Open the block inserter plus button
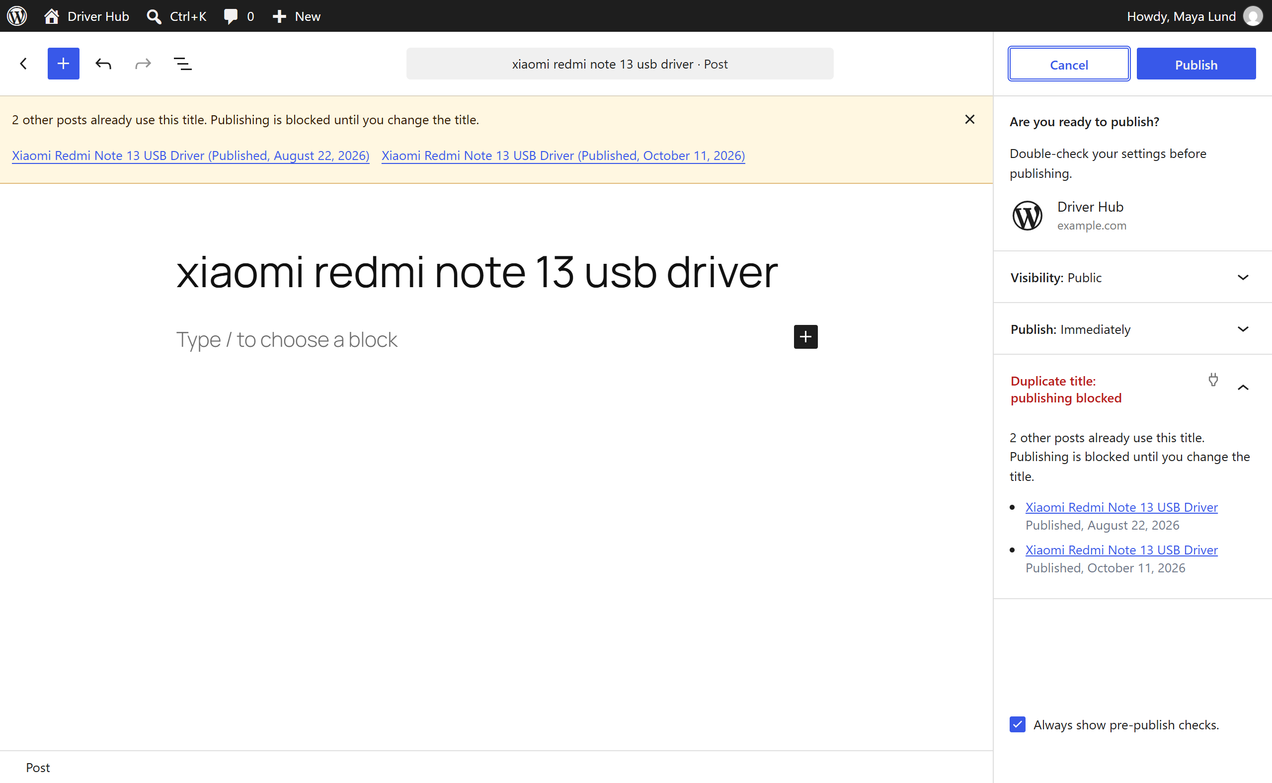The width and height of the screenshot is (1272, 783). 63,64
